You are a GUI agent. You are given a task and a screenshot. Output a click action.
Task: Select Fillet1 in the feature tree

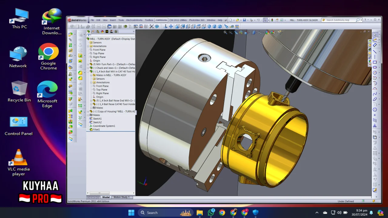(x=96, y=130)
